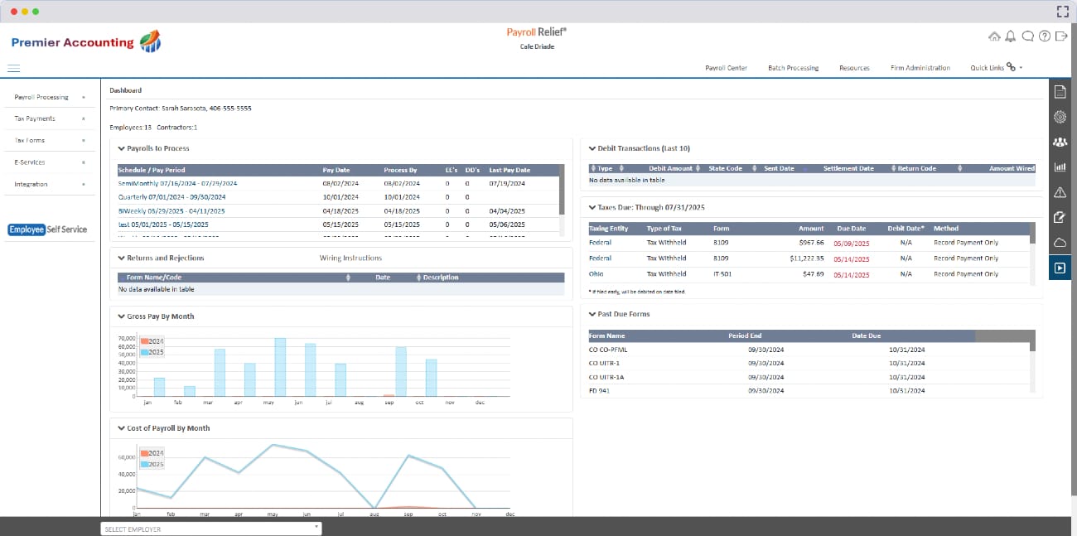1077x536 pixels.
Task: Toggle the hamburger navigation menu
Action: click(x=13, y=68)
